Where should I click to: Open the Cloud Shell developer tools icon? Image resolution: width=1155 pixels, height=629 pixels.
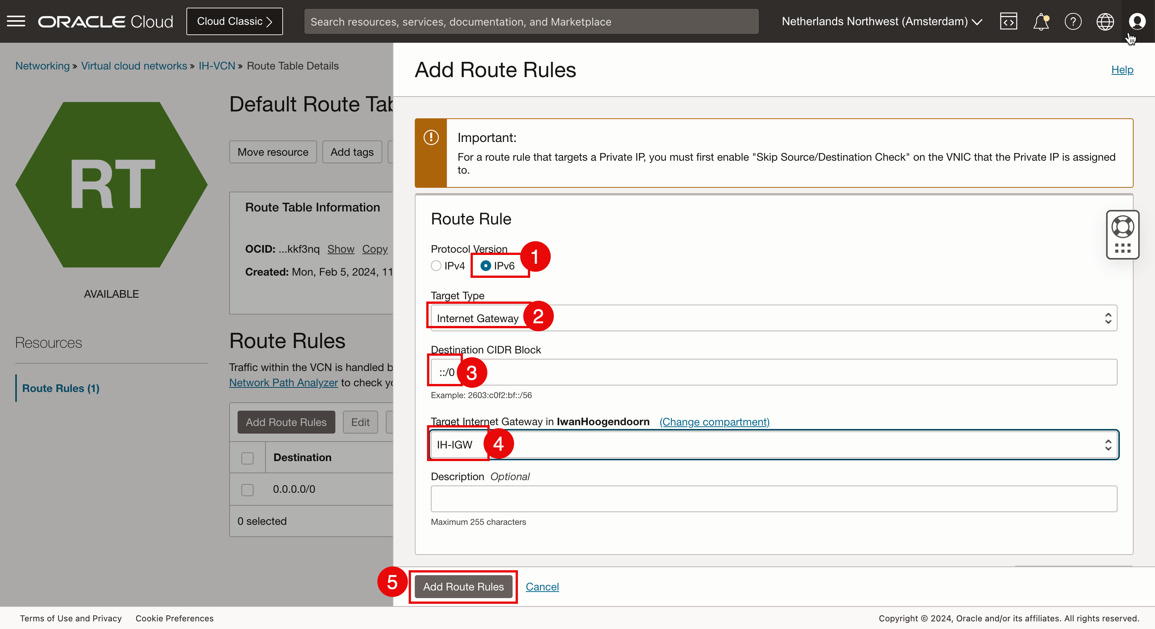1008,21
